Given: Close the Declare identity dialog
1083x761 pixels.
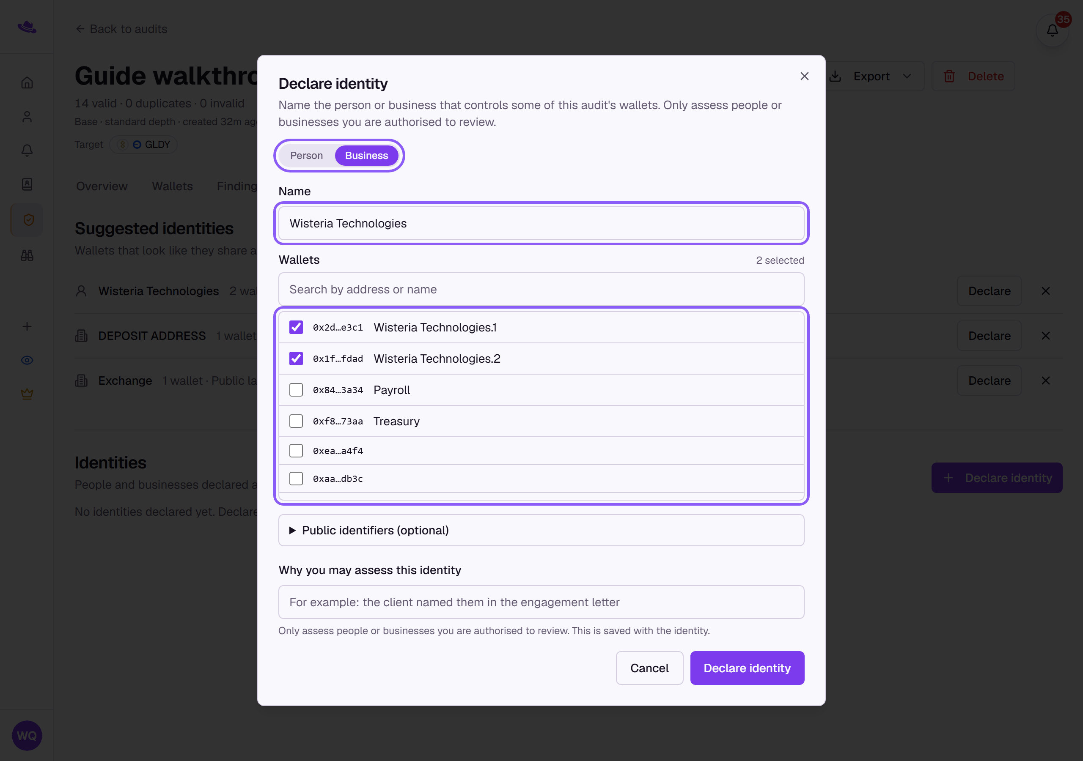Looking at the screenshot, I should [x=804, y=76].
